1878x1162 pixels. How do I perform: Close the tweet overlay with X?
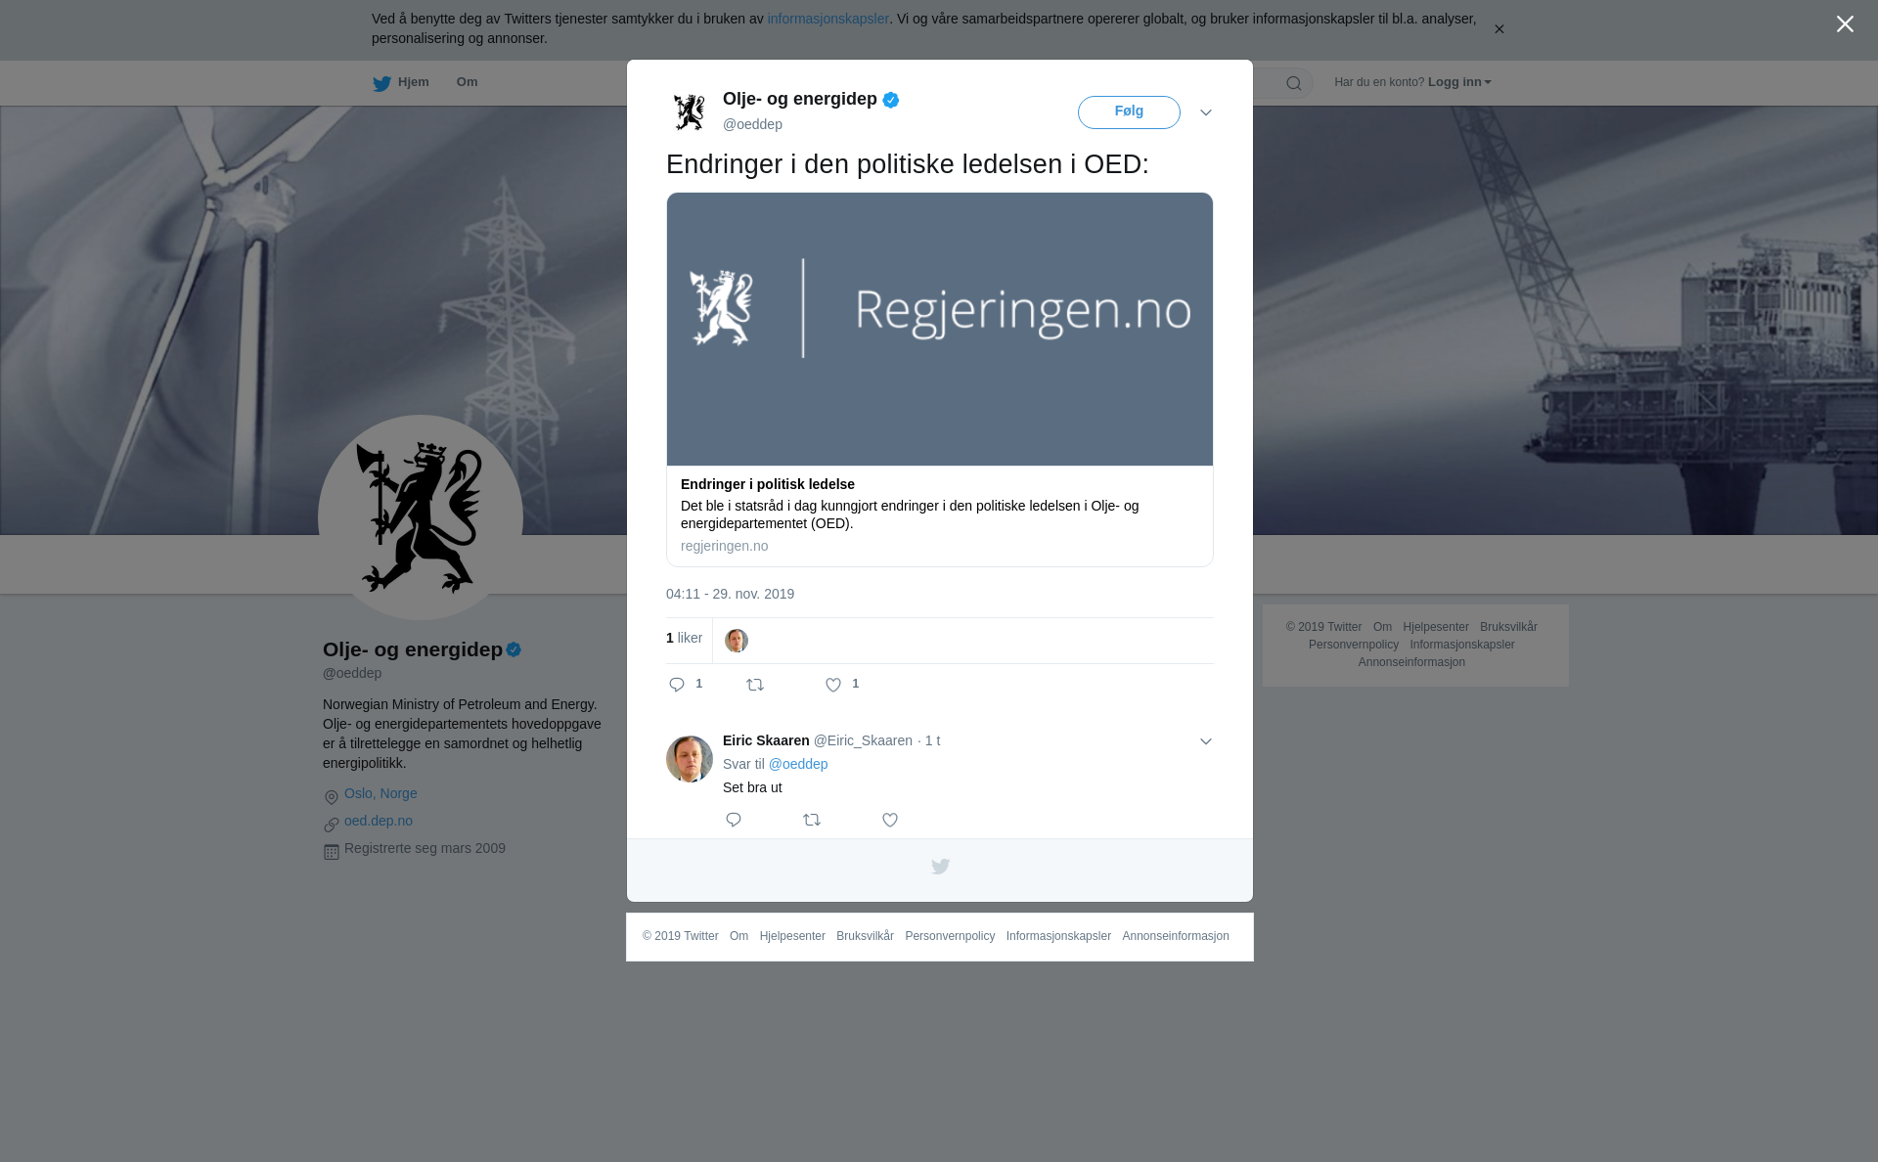click(1845, 23)
